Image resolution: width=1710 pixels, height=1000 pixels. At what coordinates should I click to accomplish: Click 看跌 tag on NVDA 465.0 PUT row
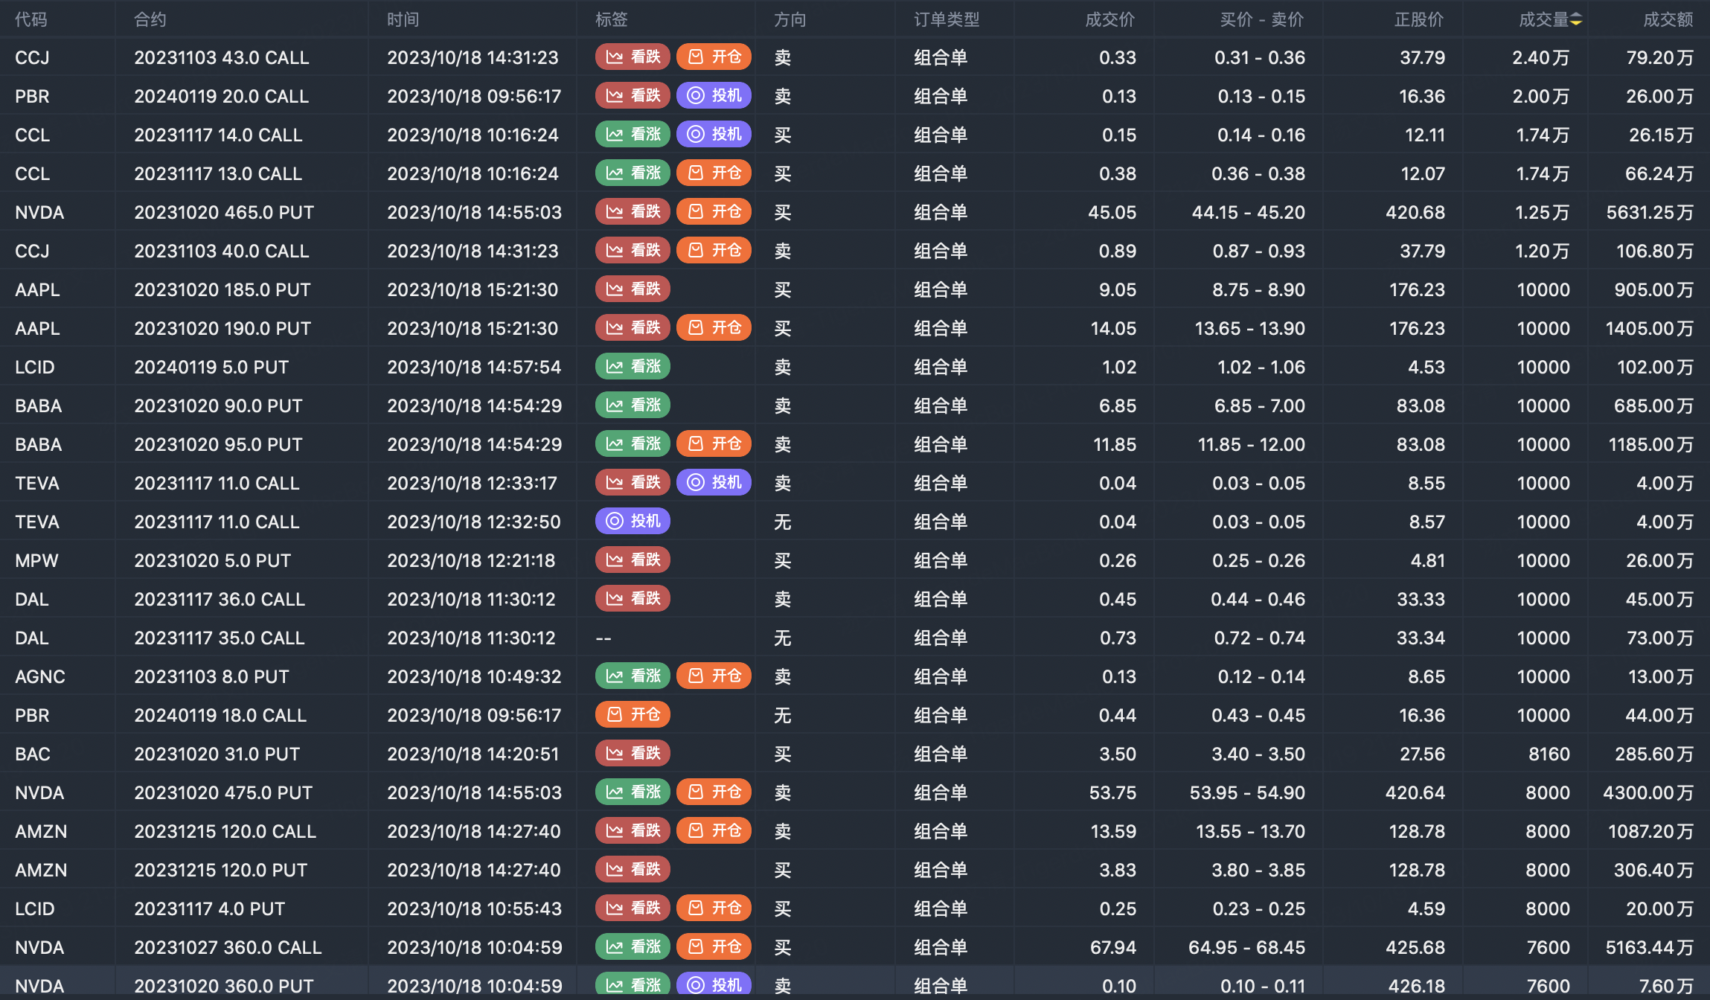click(x=633, y=212)
